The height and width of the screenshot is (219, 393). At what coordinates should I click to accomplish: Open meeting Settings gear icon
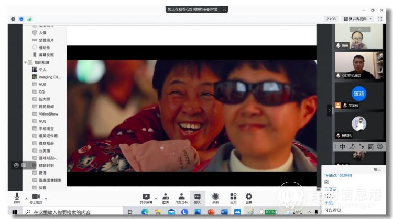(249, 197)
